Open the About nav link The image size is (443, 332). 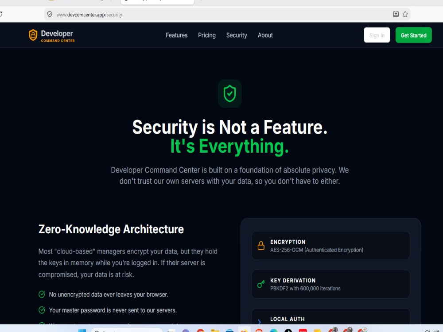coord(265,35)
